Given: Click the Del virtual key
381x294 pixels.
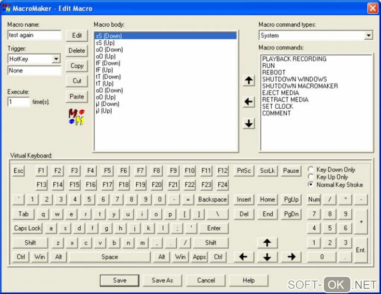Looking at the screenshot, I should point(244,214).
